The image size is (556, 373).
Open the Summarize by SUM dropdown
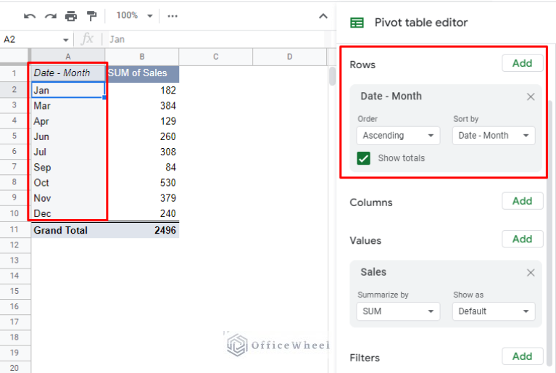(x=398, y=311)
